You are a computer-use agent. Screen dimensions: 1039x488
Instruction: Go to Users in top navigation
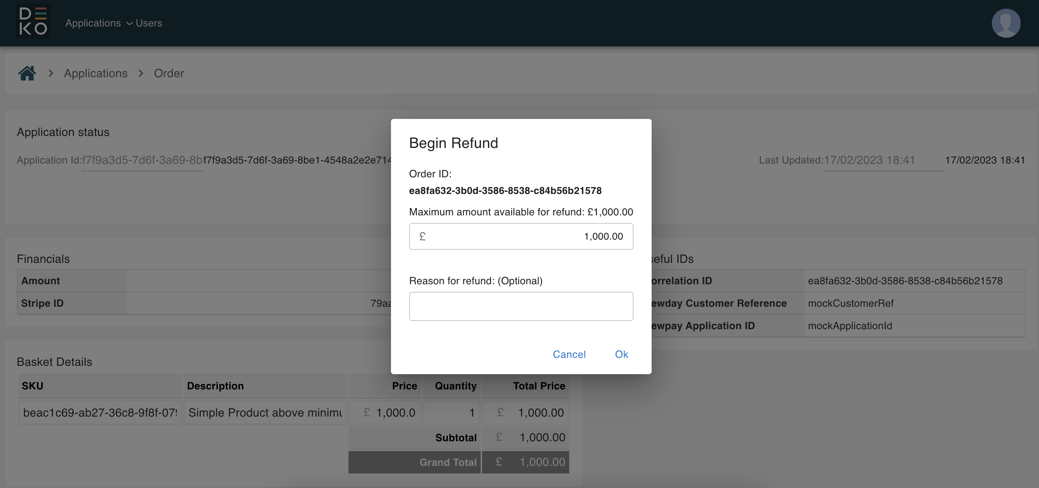[149, 23]
